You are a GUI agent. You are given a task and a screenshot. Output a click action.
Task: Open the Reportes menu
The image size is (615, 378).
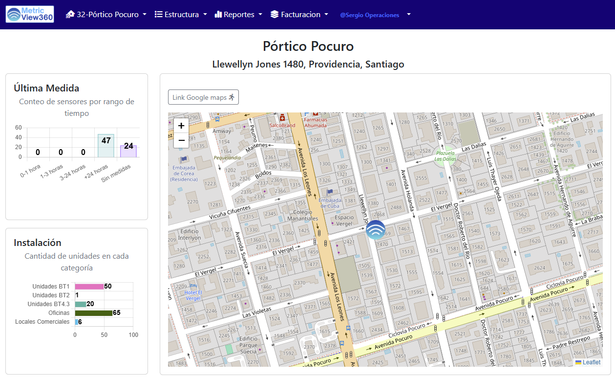tap(239, 15)
